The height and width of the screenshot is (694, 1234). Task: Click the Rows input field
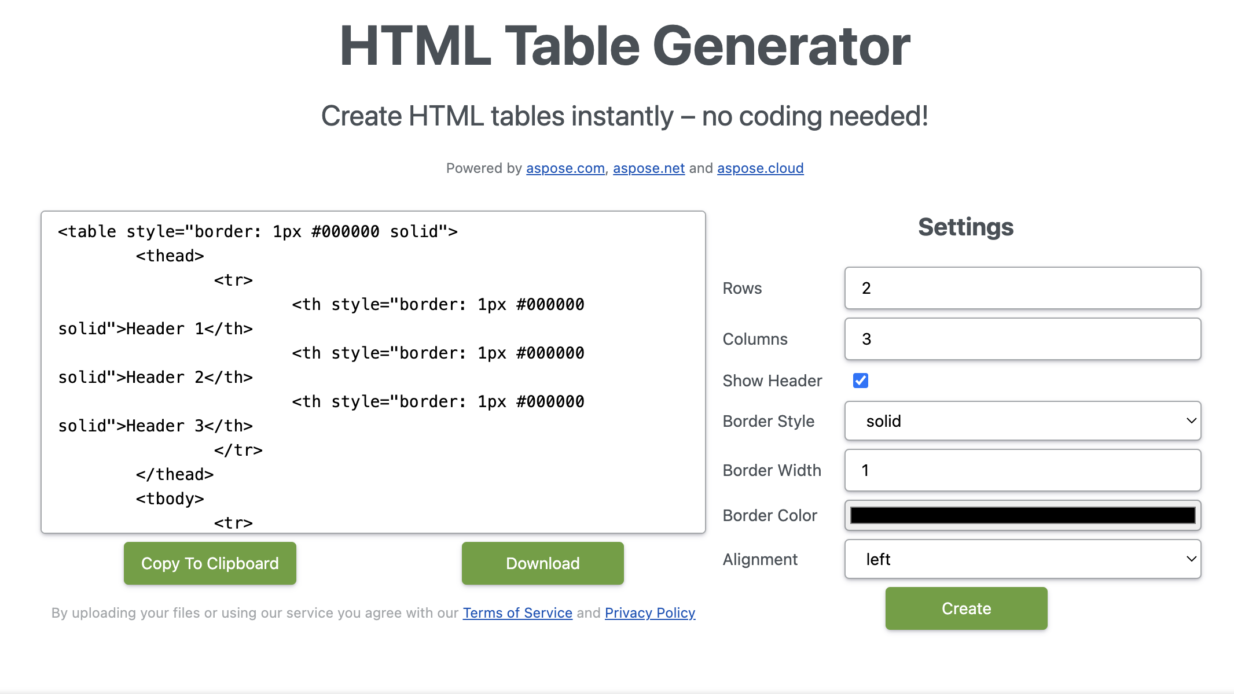click(1022, 288)
